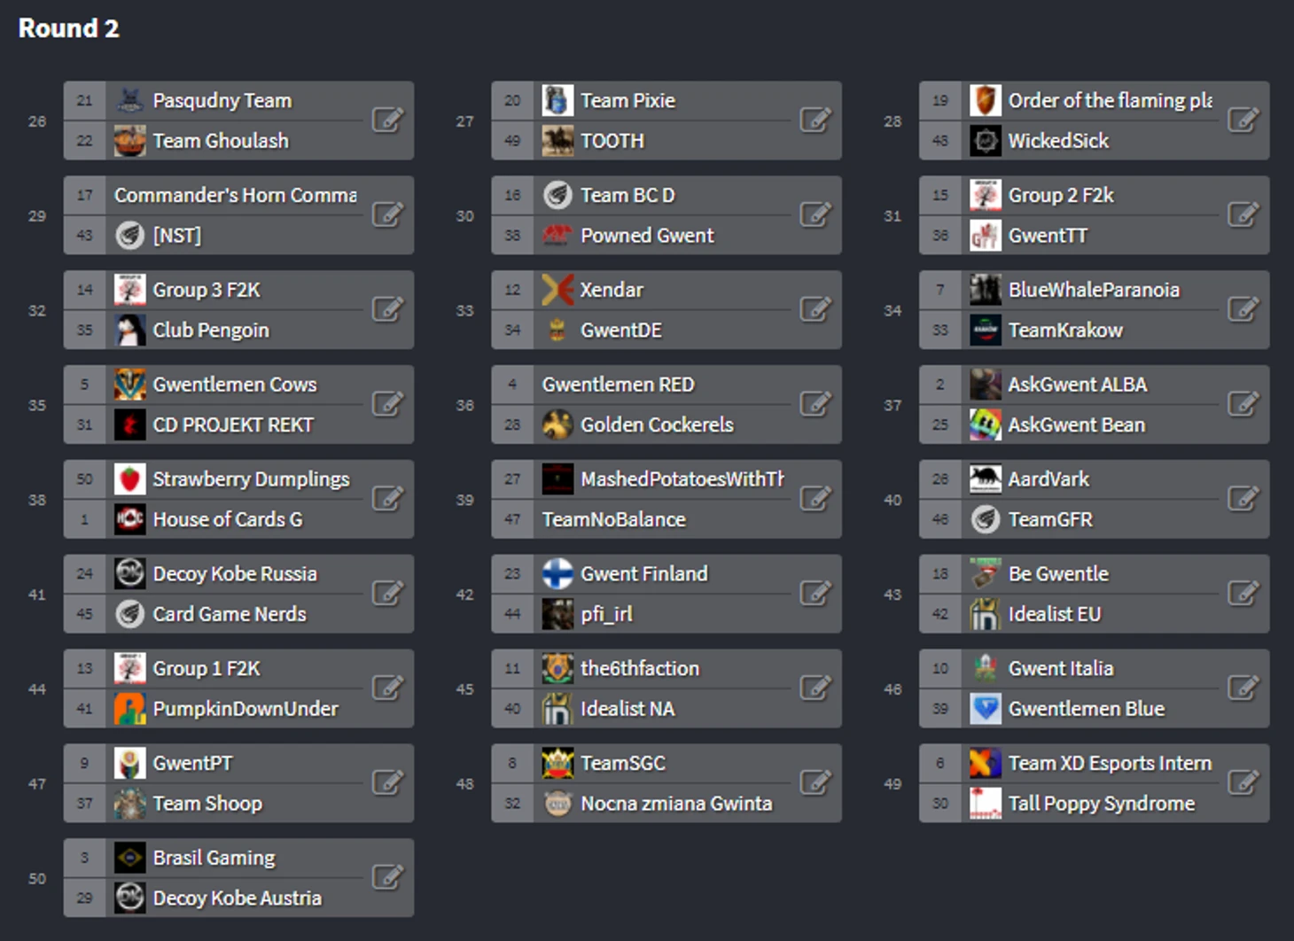Edit match 47 GwentPT vs Team Shoop
This screenshot has height=941, width=1294.
point(387,783)
